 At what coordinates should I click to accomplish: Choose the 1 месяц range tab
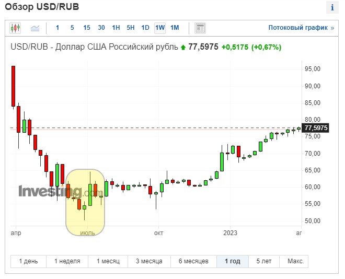pos(108,261)
